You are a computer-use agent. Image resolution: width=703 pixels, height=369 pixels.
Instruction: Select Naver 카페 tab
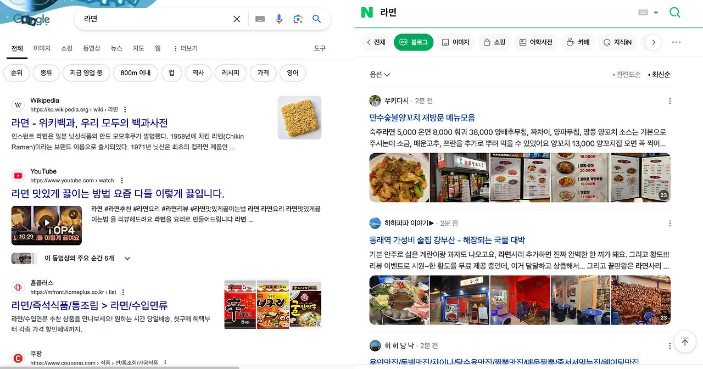coord(578,42)
